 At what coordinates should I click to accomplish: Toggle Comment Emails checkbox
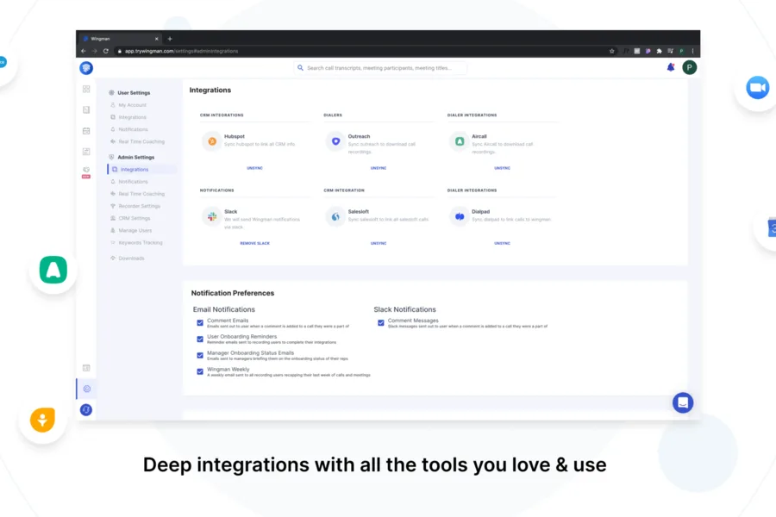(200, 323)
